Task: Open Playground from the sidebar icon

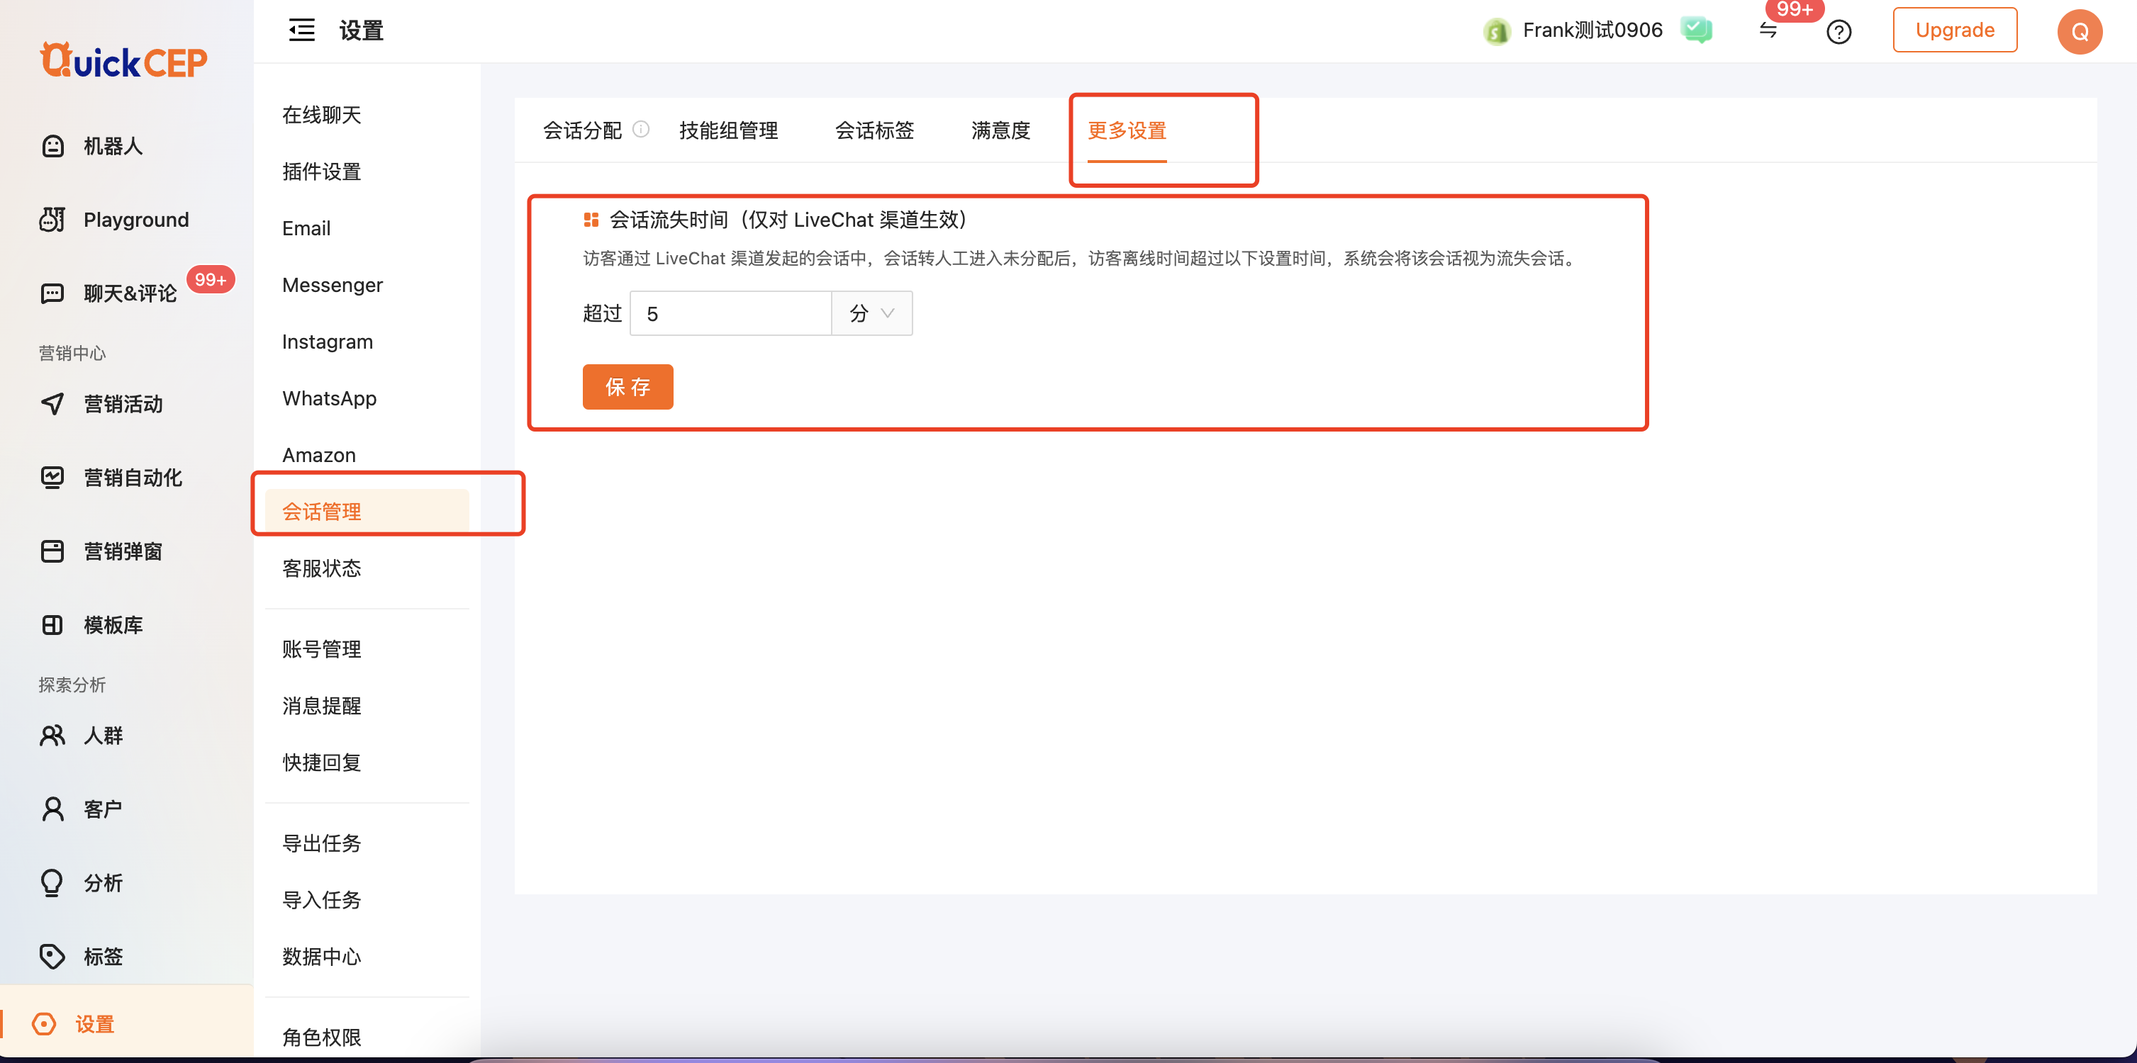Action: 52,220
